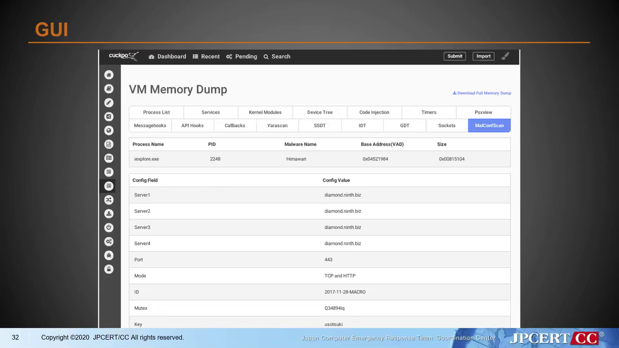The width and height of the screenshot is (619, 348).
Task: Click the Mutex value Q34894iq
Action: [x=334, y=308]
